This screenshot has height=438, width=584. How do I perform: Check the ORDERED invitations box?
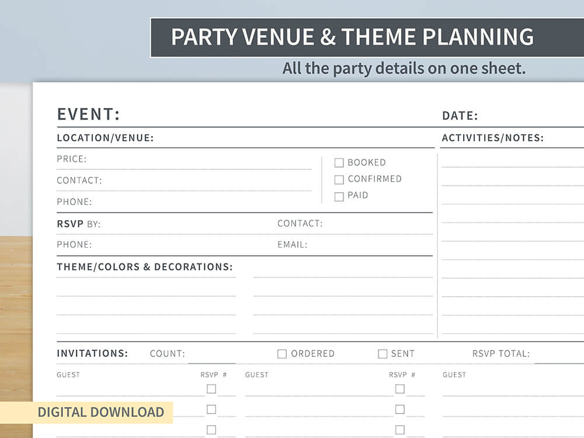coord(282,354)
